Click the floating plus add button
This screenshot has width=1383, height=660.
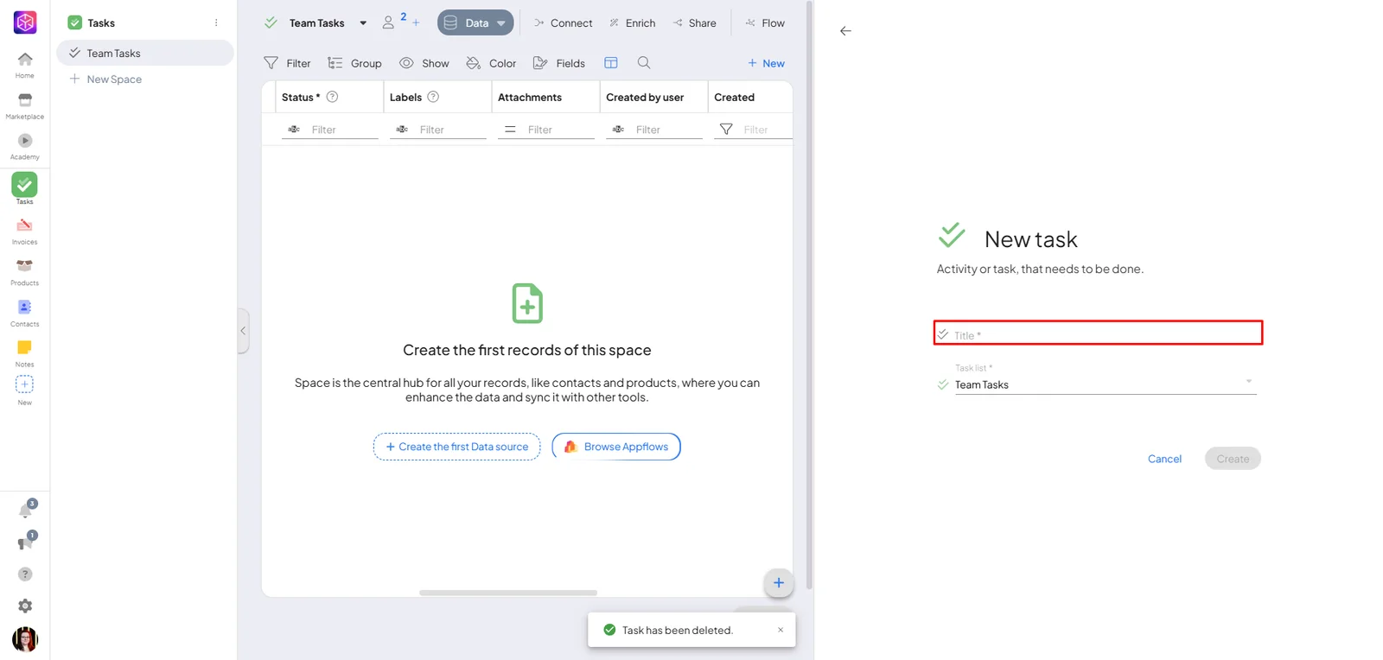click(x=779, y=582)
